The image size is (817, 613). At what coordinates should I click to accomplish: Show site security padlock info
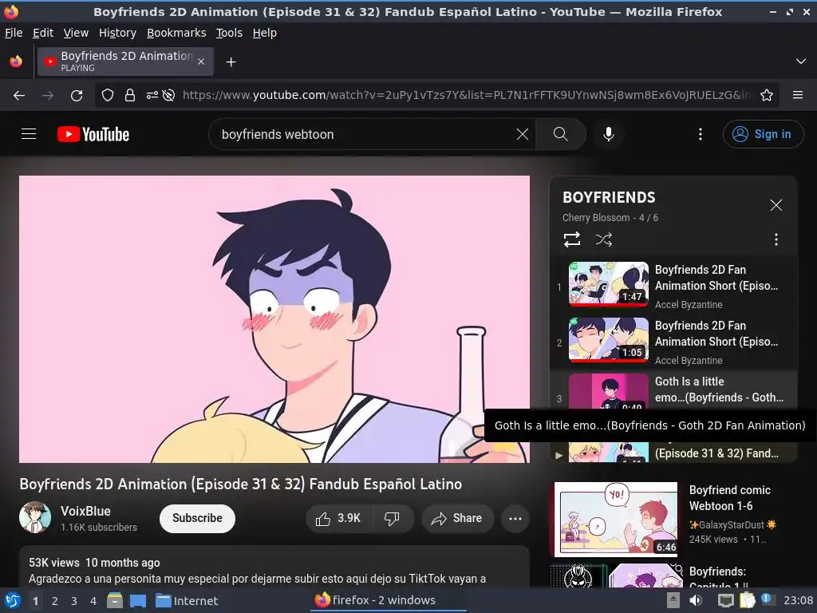pos(130,96)
